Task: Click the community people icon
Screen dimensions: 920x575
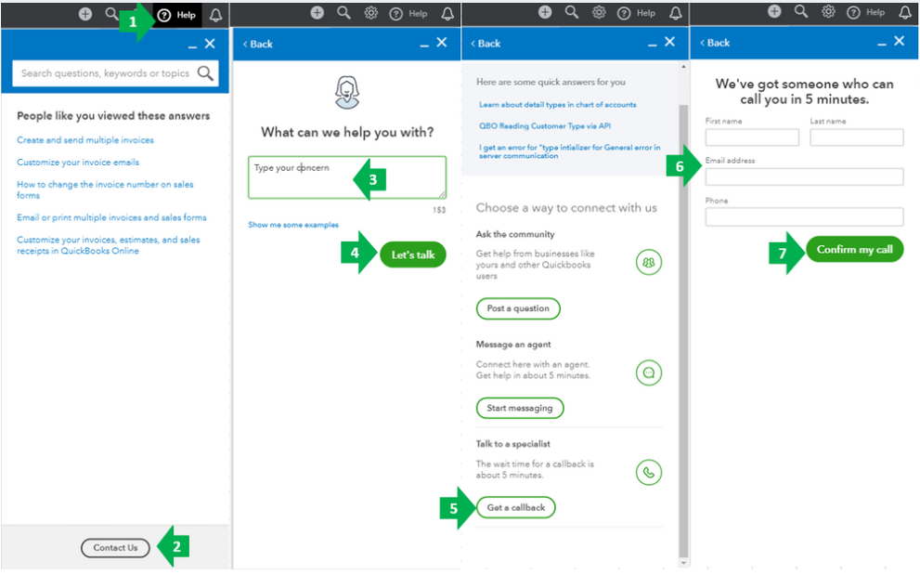Action: [x=648, y=263]
